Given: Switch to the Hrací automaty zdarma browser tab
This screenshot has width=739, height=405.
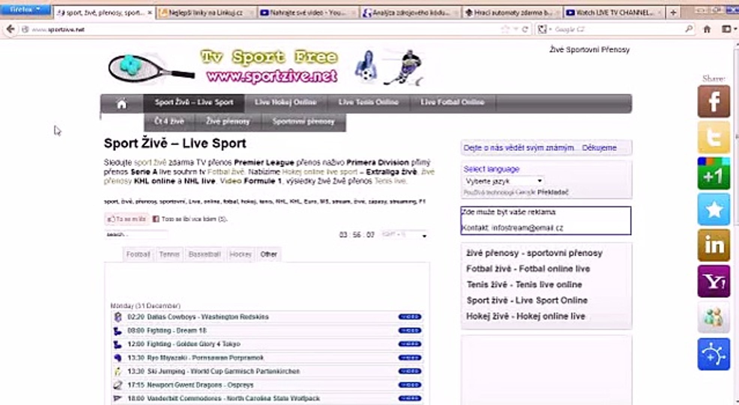Looking at the screenshot, I should click(x=512, y=13).
